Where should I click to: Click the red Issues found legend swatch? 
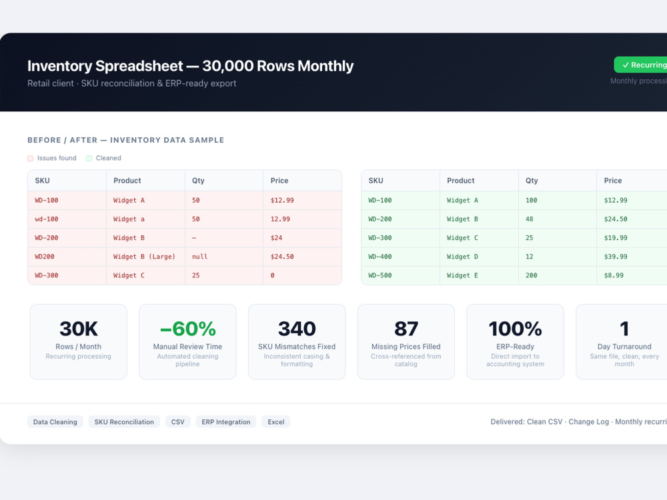[x=30, y=158]
